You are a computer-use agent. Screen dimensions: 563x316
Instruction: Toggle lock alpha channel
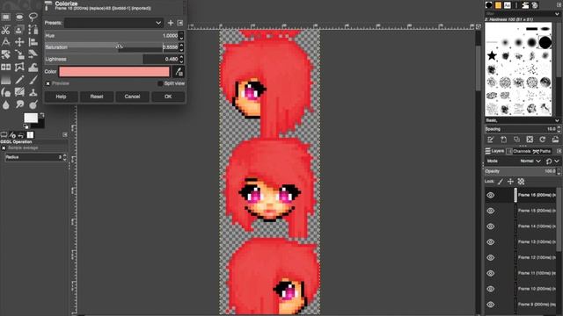click(x=521, y=182)
